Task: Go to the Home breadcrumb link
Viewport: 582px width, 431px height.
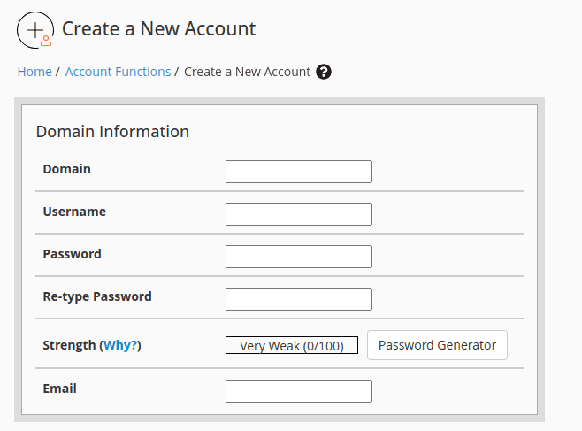Action: pyautogui.click(x=34, y=72)
